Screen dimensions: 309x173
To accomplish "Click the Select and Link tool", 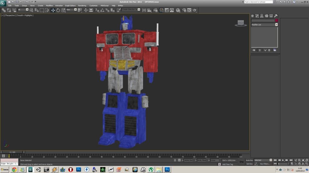I will coord(4,10).
